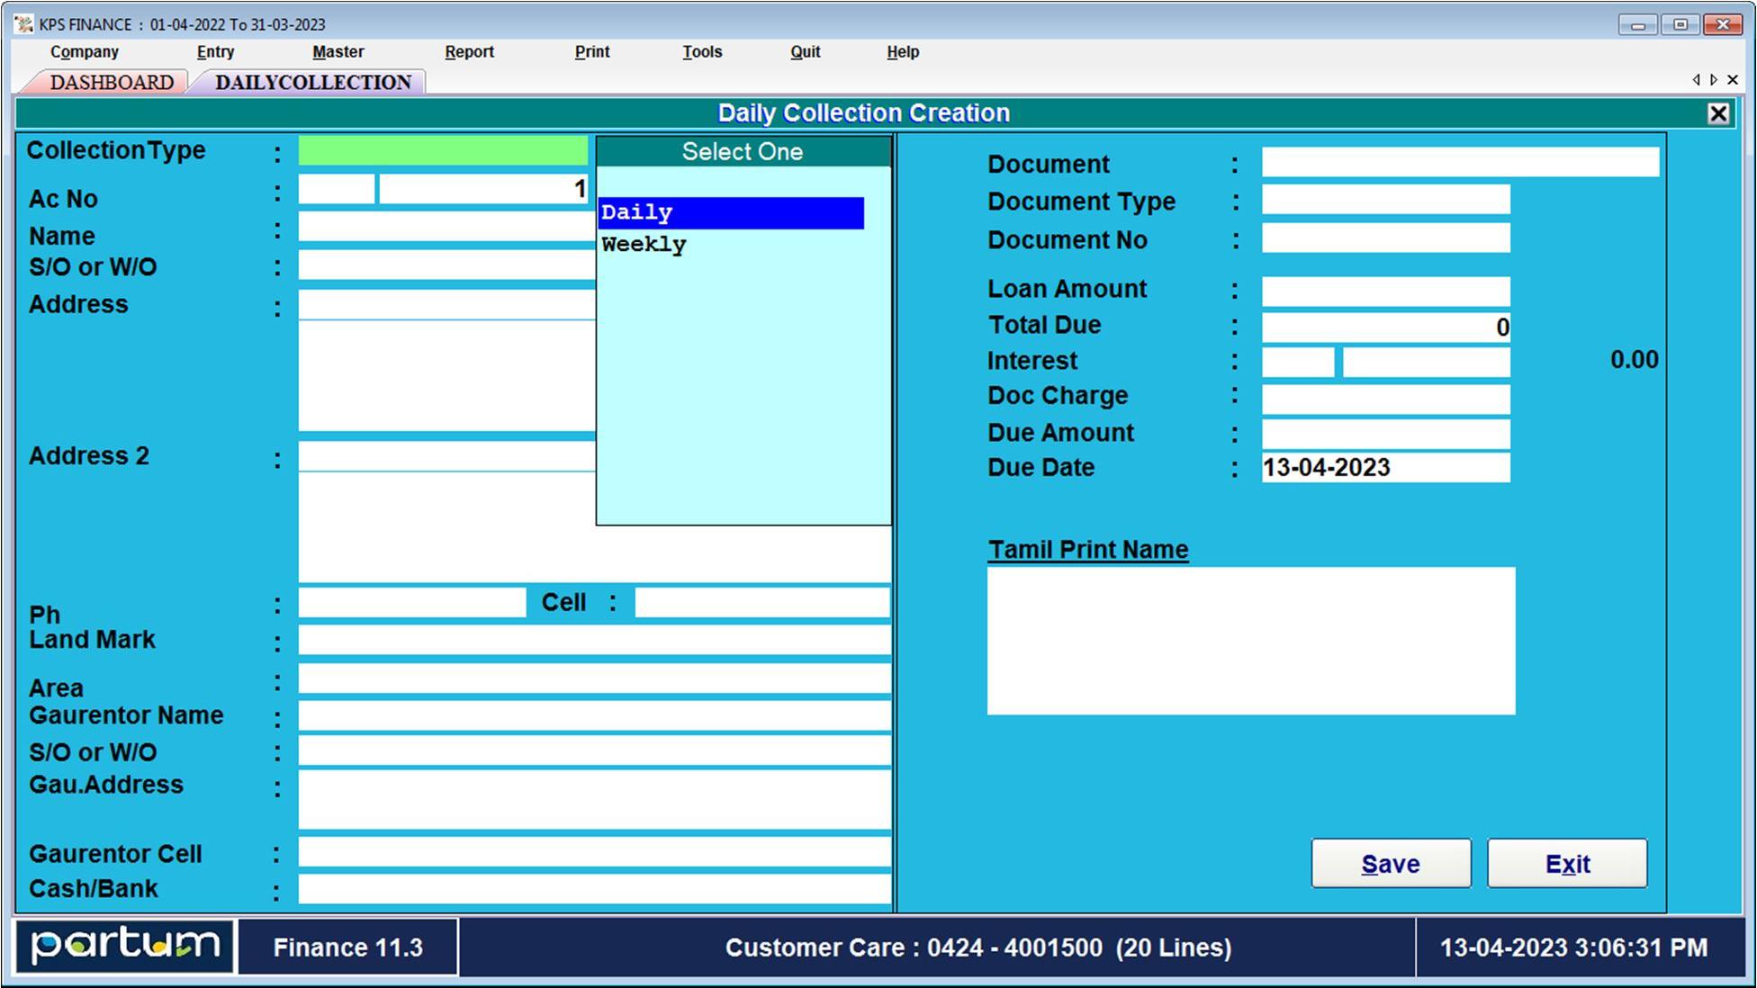Click the Area input field
Screen dimensions: 1757x988
(x=594, y=678)
